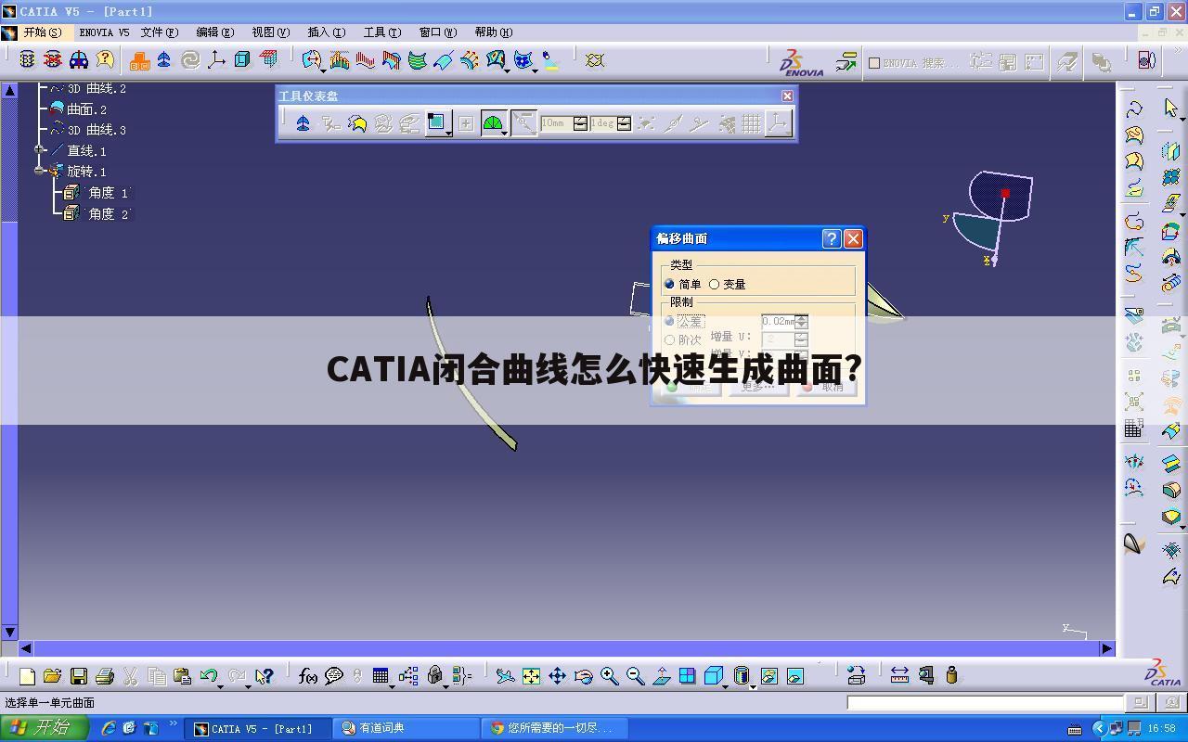Image resolution: width=1188 pixels, height=742 pixels.
Task: Click the green curved surface analysis icon
Action: (417, 60)
